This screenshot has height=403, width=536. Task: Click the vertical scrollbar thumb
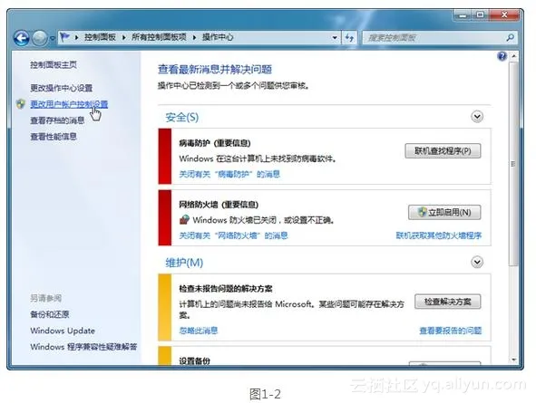(x=513, y=164)
